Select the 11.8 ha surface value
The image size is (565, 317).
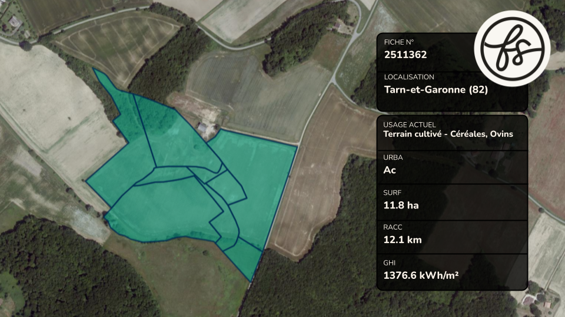point(401,205)
